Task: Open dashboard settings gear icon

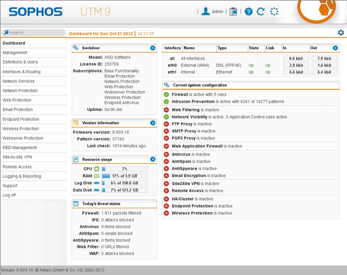Action: pos(341,33)
